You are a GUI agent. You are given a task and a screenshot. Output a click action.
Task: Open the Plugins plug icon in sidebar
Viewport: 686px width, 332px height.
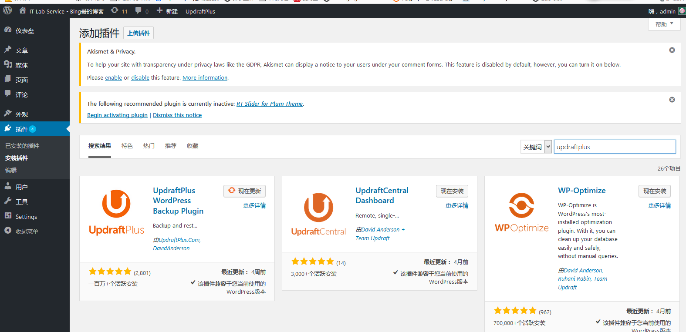pos(8,128)
